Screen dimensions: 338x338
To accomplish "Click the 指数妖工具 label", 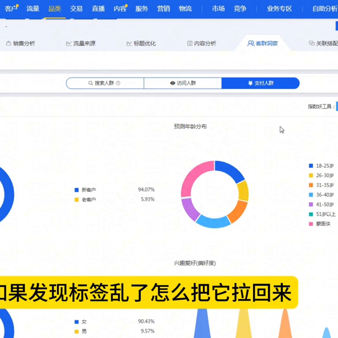I will point(321,106).
